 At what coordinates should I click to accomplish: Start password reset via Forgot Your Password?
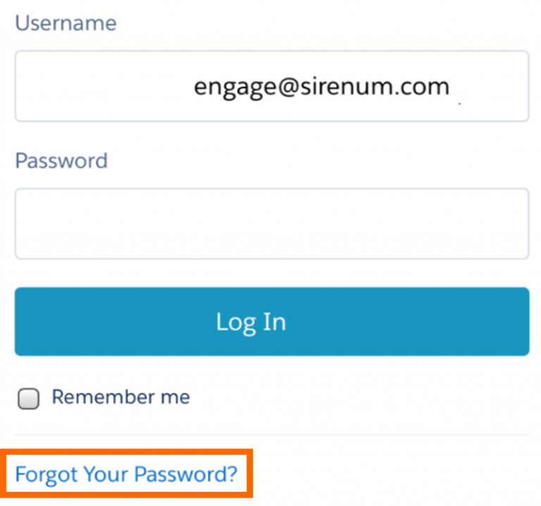(x=127, y=474)
